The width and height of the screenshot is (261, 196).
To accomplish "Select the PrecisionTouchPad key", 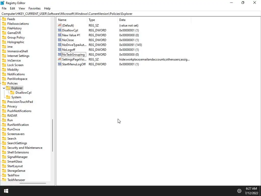I will coord(20,102).
